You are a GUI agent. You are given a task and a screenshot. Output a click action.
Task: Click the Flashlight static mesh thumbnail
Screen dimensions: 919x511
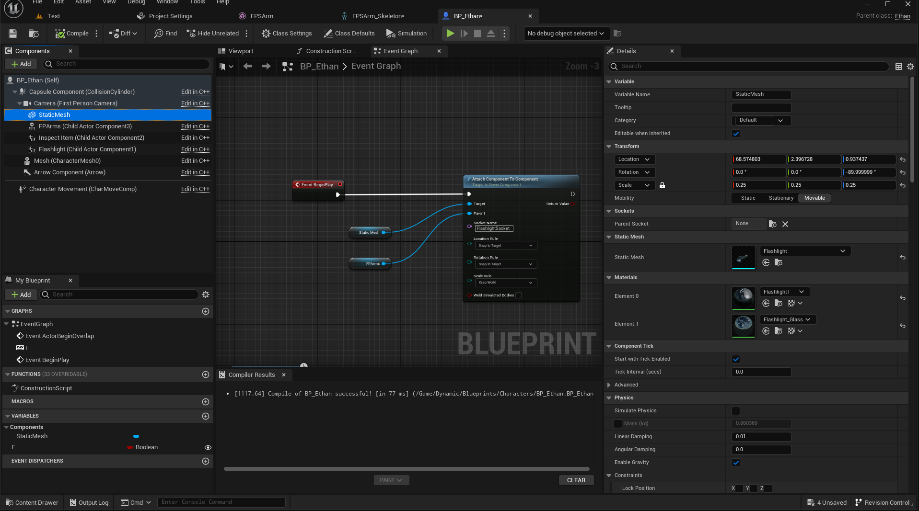click(744, 258)
